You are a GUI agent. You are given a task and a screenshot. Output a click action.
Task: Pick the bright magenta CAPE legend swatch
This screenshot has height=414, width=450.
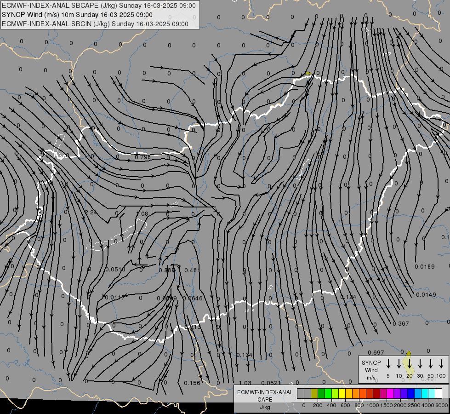[390, 393]
